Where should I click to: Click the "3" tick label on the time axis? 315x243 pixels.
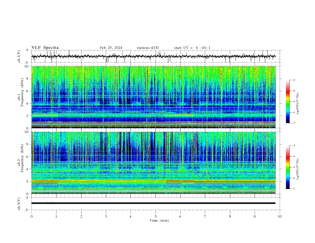[106, 216]
